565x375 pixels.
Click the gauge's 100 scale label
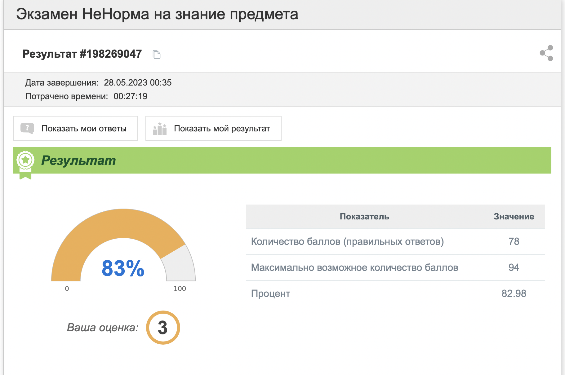pyautogui.click(x=180, y=289)
